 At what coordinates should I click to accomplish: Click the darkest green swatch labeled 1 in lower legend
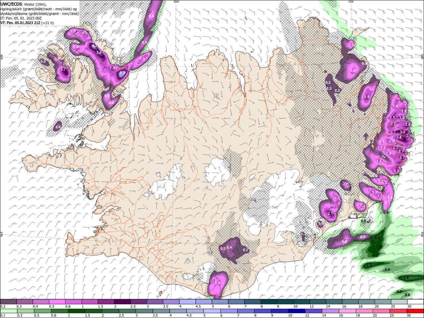[x=76, y=311]
